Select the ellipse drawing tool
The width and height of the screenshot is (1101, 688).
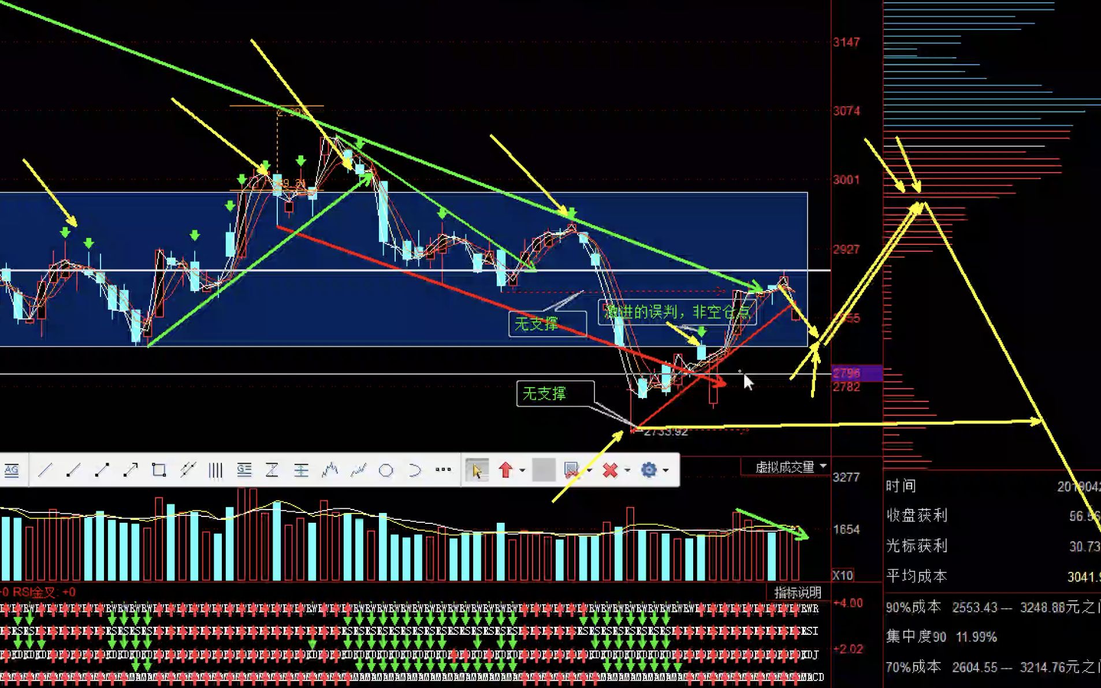click(x=386, y=470)
